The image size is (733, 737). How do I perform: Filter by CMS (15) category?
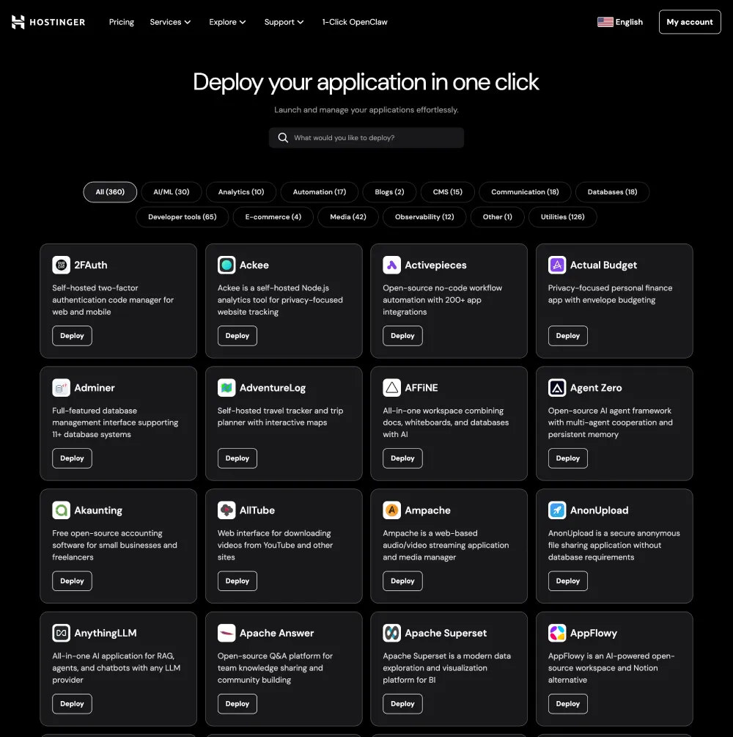click(448, 192)
